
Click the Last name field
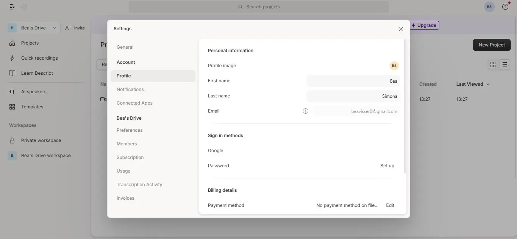click(353, 96)
